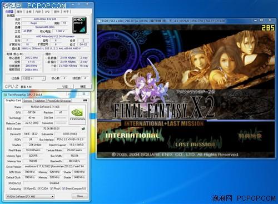The height and width of the screenshot is (204, 278).
Task: Click the AMD Athlon II logo in CPU-Z
Action: [x=80, y=25]
